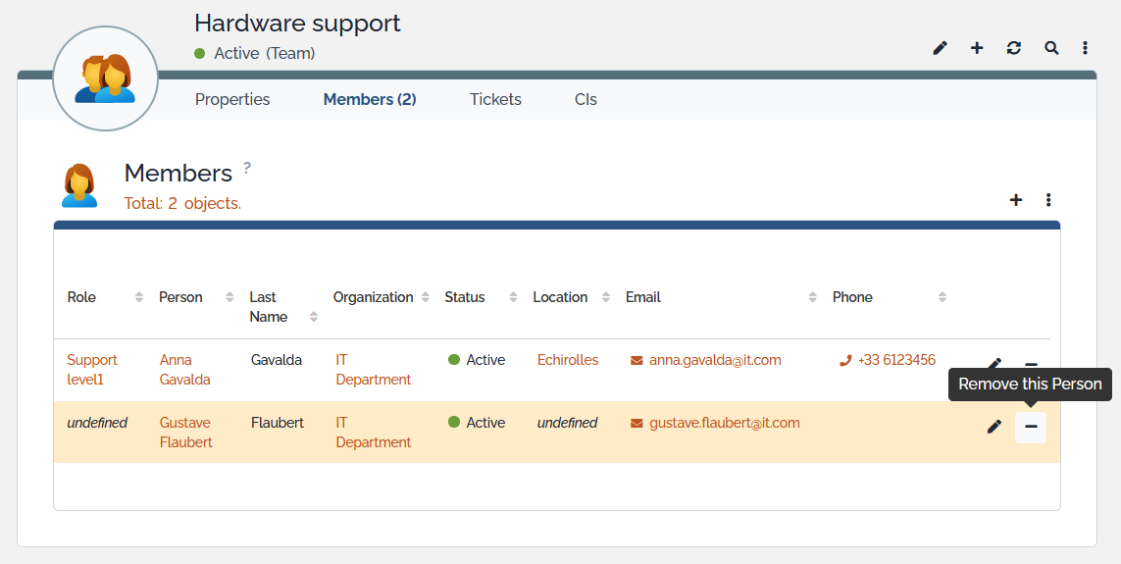Screen dimensions: 1121x564
Task: Open search using the magnifier icon
Action: coord(1051,48)
